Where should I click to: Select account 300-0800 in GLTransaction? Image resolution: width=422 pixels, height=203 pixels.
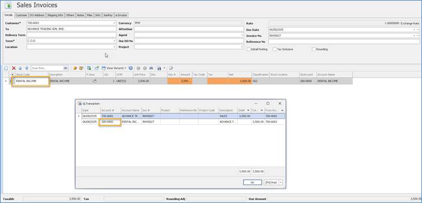pyautogui.click(x=110, y=122)
